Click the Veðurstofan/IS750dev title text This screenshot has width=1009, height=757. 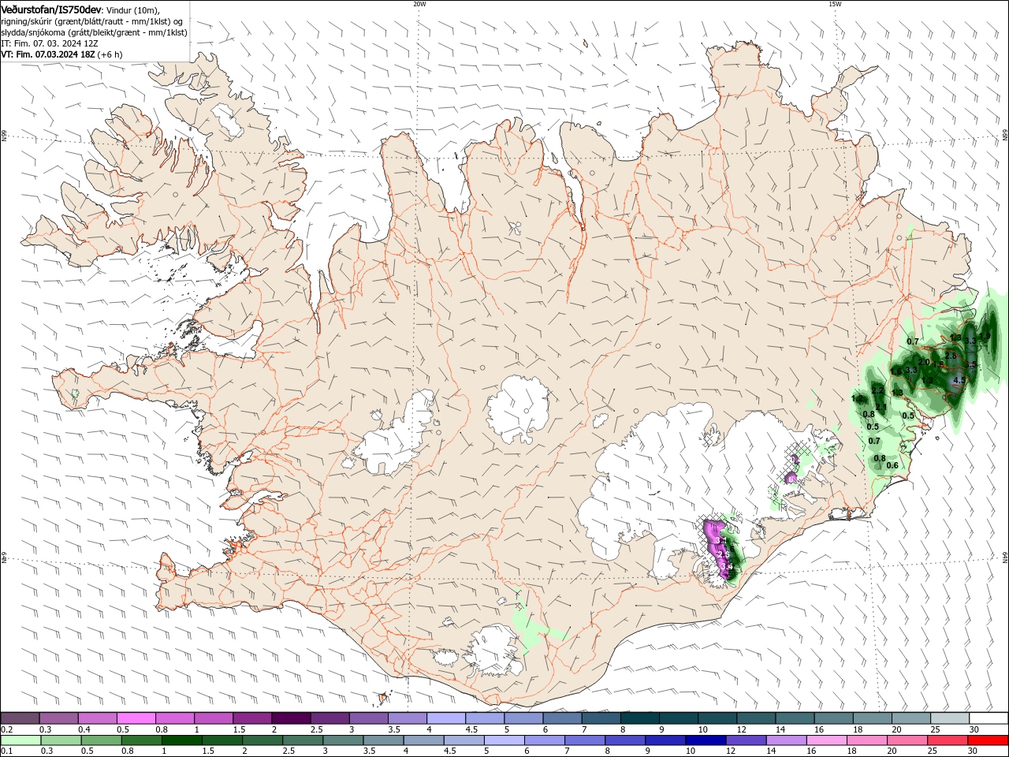[x=51, y=9]
